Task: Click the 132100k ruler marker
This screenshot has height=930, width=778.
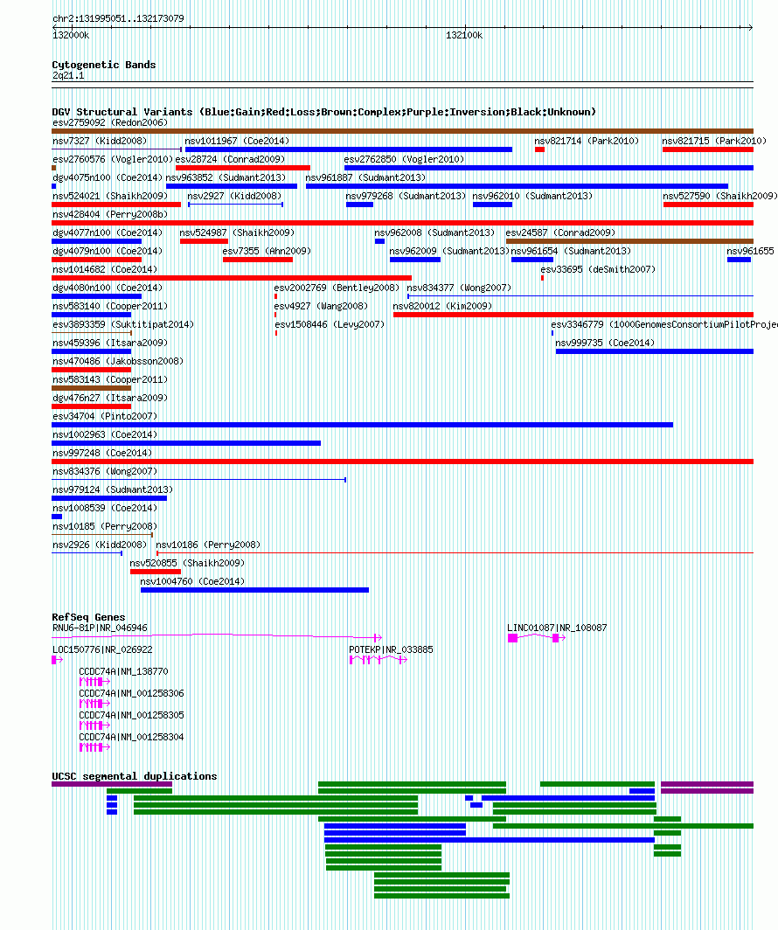Action: [x=464, y=36]
